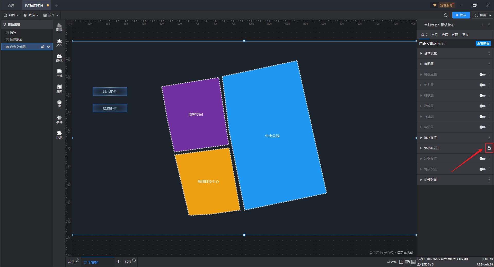Switch to the 交互 tab
Image resolution: width=494 pixels, height=267 pixels.
click(x=434, y=35)
